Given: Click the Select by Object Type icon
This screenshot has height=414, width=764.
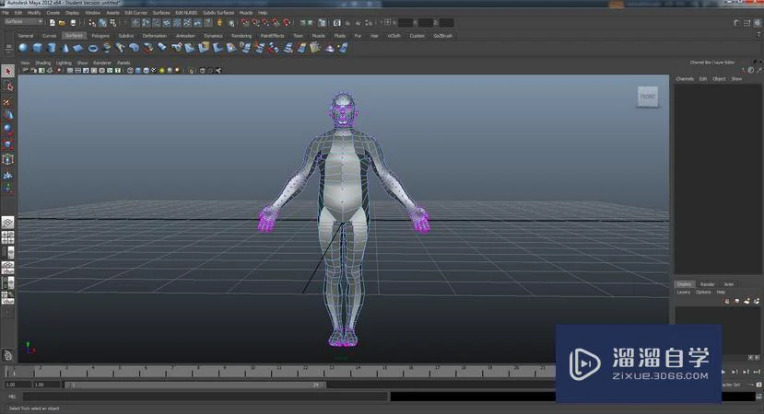Looking at the screenshot, I should [102, 23].
